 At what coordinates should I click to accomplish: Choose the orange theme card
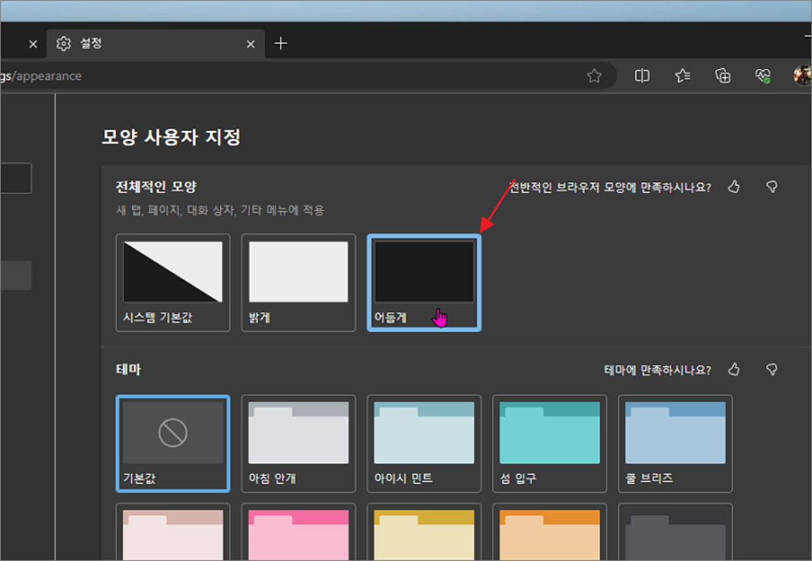pos(550,532)
